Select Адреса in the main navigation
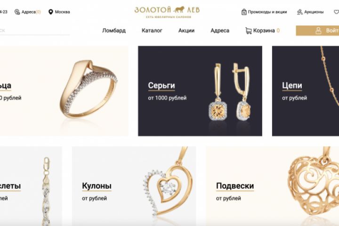The image size is (339, 226). point(220,31)
